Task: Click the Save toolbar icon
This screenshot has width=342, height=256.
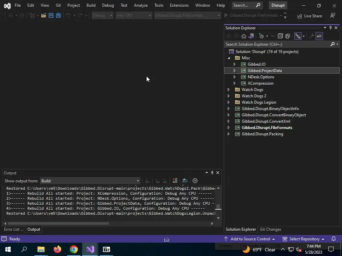Action: [x=51, y=15]
